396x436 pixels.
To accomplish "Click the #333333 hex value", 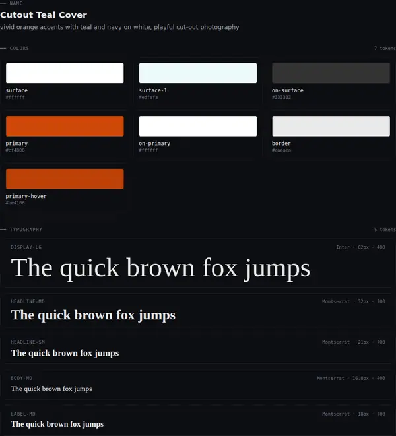I will coord(281,98).
